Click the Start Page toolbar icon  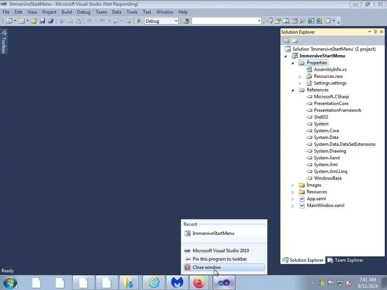pyautogui.click(x=311, y=21)
